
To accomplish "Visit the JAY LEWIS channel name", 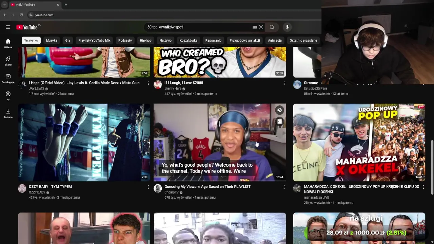I will click(x=37, y=89).
